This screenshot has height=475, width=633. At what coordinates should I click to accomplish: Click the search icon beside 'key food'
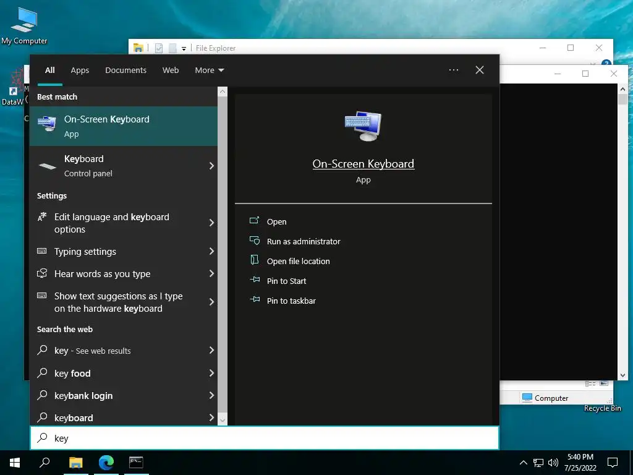42,372
